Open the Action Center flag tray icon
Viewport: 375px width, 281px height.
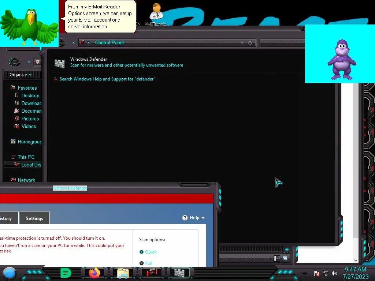coord(317,273)
